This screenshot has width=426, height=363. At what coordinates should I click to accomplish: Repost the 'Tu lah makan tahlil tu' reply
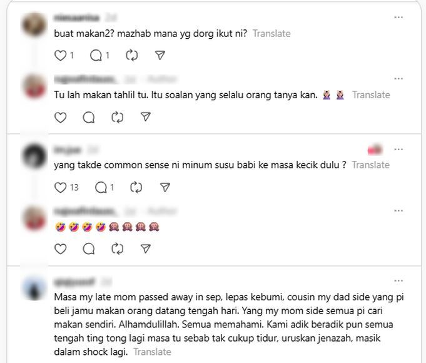pos(118,118)
